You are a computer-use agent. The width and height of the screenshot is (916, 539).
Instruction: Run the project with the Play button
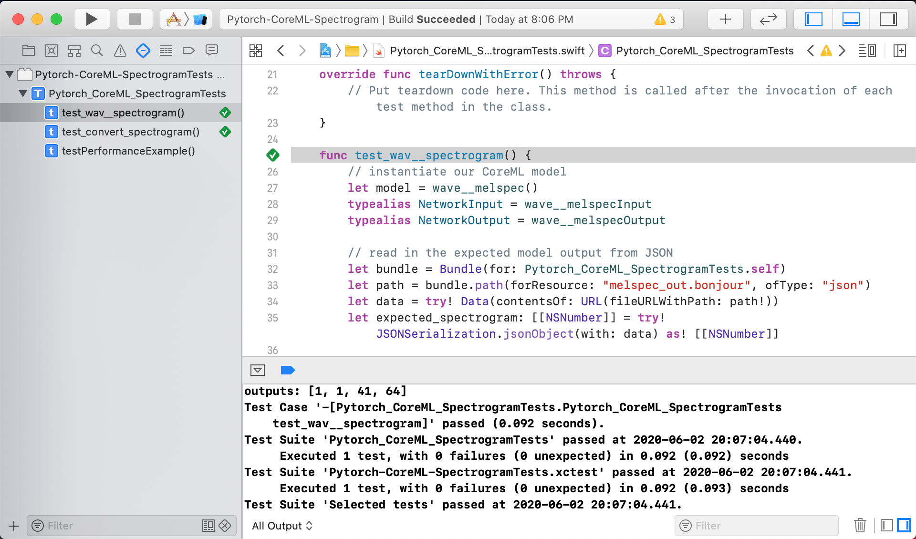pyautogui.click(x=92, y=19)
